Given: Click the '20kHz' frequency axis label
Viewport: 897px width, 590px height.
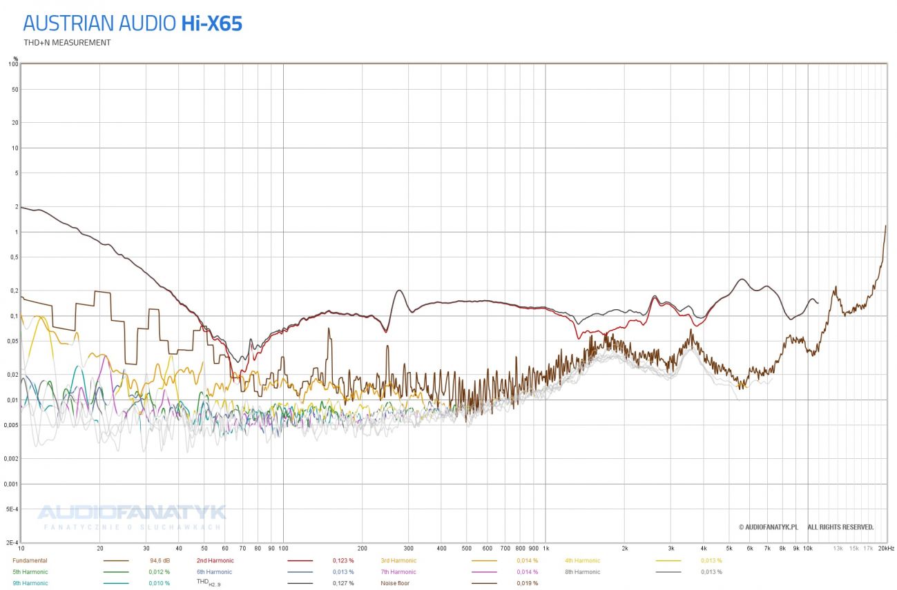Looking at the screenshot, I should (886, 549).
